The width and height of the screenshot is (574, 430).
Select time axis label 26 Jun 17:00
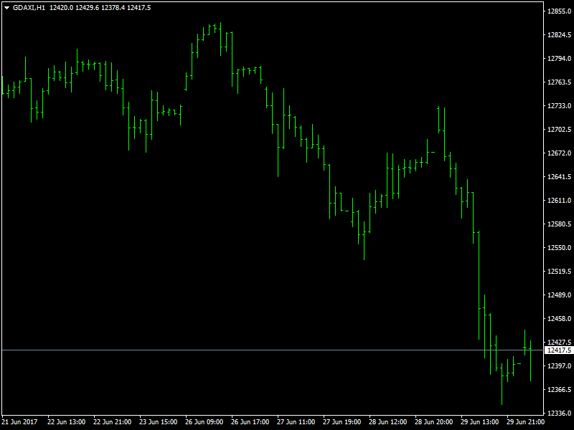(x=250, y=422)
